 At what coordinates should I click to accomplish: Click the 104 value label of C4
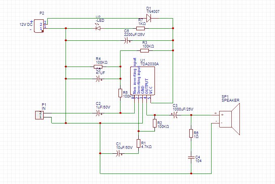pos(199,161)
